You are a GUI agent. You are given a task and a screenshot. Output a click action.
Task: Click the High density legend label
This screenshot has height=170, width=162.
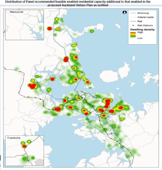pyautogui.click(x=140, y=32)
